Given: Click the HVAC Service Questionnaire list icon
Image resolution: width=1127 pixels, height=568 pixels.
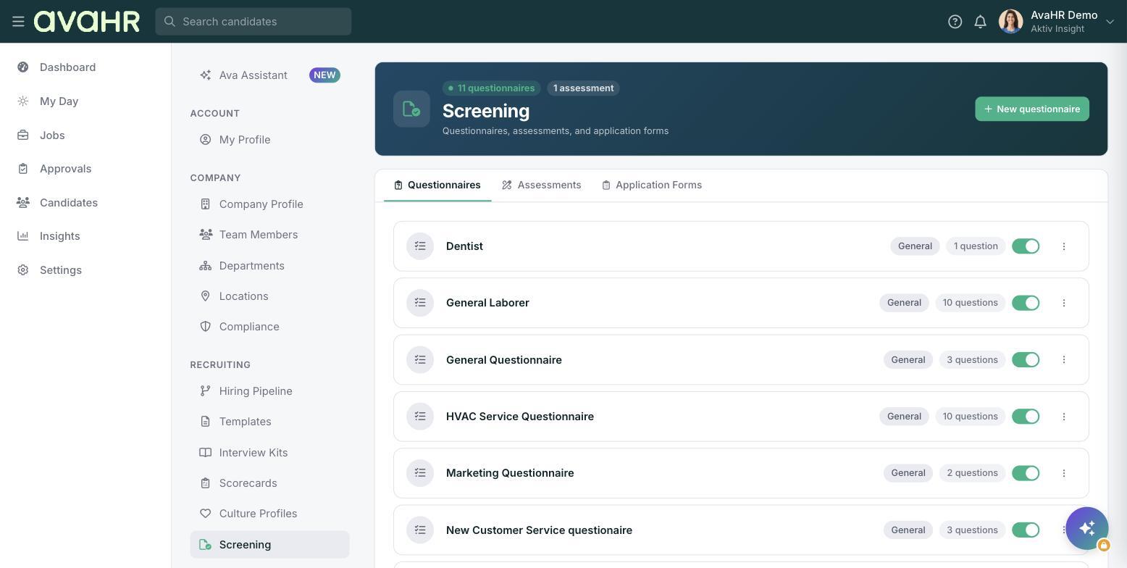Looking at the screenshot, I should [x=420, y=417].
